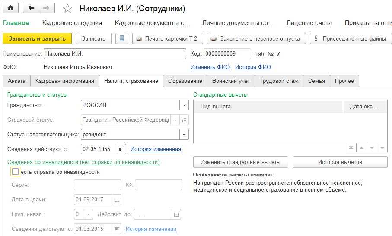This screenshot has width=392, height=236.
Task: Expand the Гражданство dropdown
Action: [185, 105]
